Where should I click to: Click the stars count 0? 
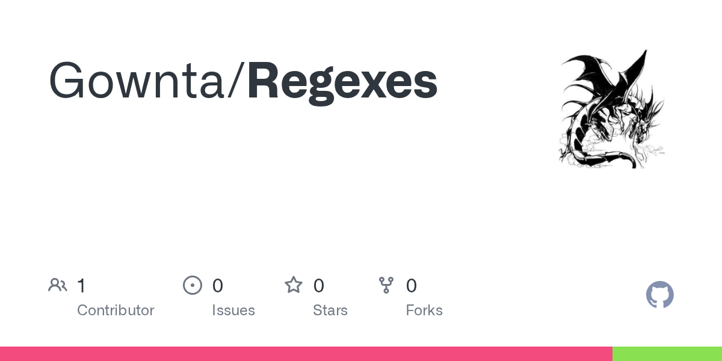point(319,286)
